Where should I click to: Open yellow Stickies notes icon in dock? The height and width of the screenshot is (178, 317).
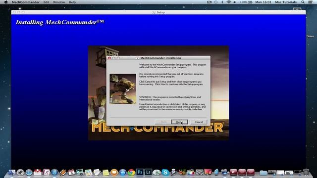[106, 173]
